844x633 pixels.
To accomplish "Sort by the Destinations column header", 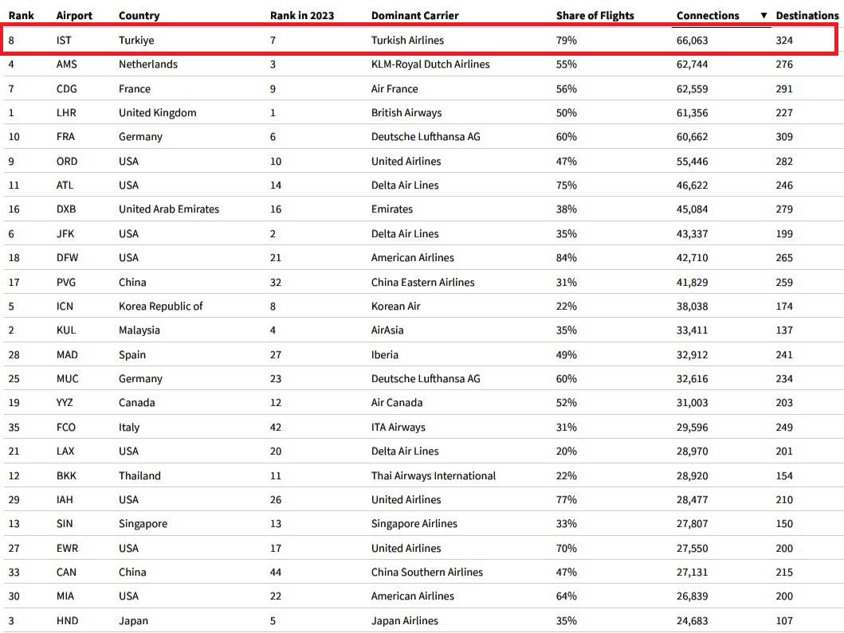I will tap(807, 16).
